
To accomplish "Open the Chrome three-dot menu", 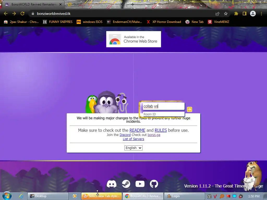I will [x=261, y=14].
